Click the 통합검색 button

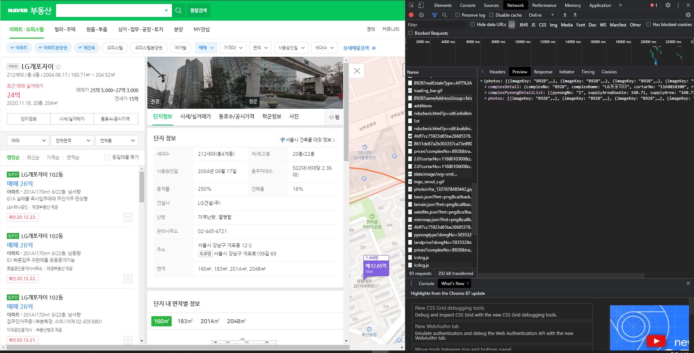point(199,10)
